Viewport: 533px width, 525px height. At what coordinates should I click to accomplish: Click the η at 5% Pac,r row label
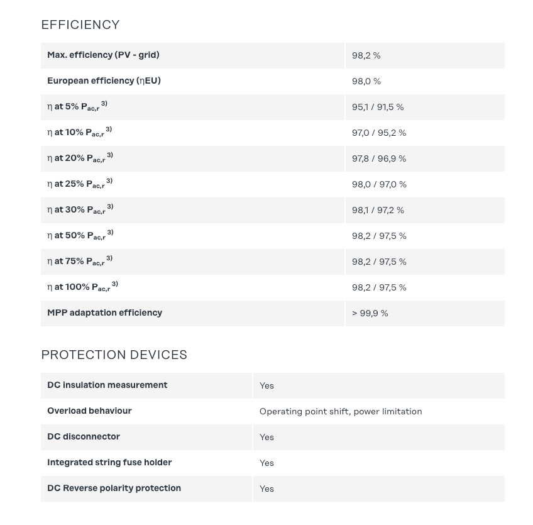tap(77, 107)
